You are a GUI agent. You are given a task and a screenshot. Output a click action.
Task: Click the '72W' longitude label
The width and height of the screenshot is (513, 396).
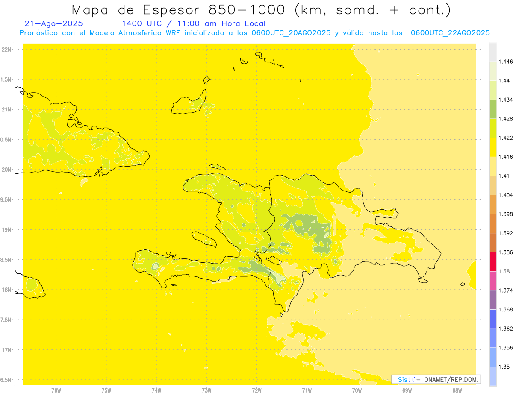(x=256, y=390)
